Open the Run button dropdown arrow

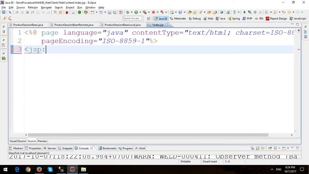[x=140, y=12]
